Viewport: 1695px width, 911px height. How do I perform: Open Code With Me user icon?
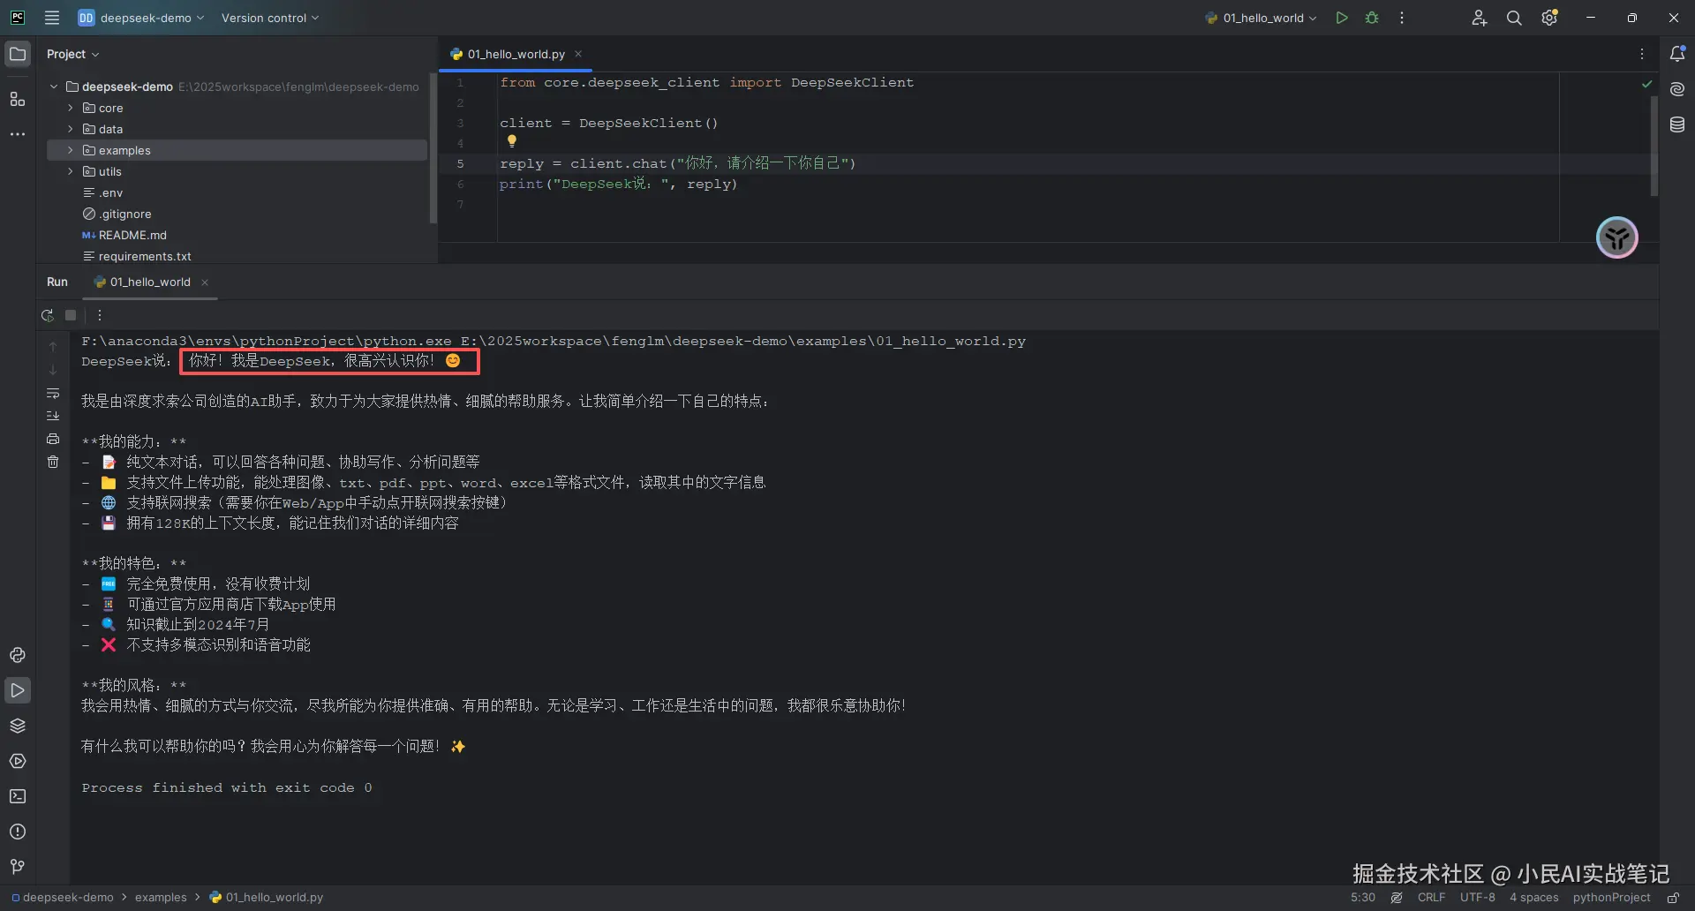click(x=1480, y=18)
